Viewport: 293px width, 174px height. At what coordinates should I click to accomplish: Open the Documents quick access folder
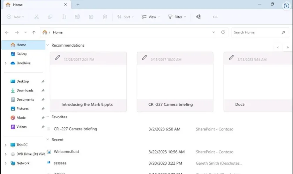pos(25,100)
